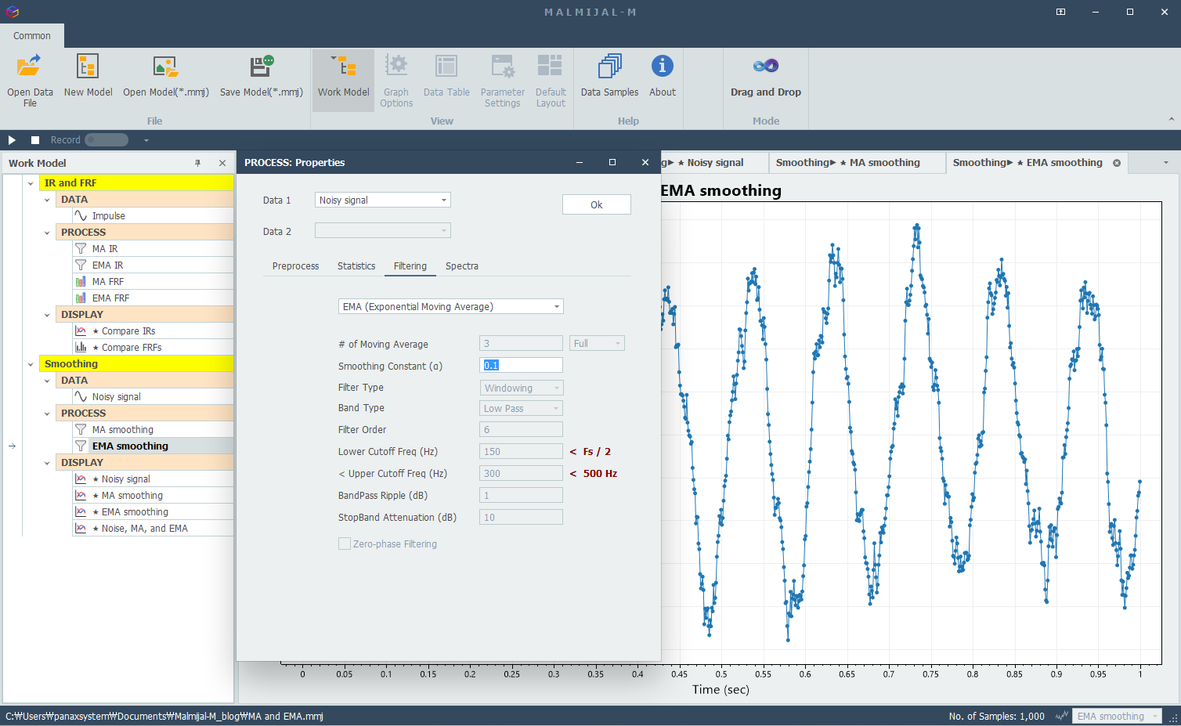This screenshot has width=1181, height=726.
Task: Pin the Work Model panel
Action: 197,163
